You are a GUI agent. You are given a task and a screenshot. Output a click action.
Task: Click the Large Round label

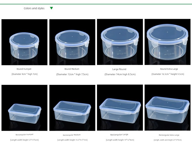[119, 69]
